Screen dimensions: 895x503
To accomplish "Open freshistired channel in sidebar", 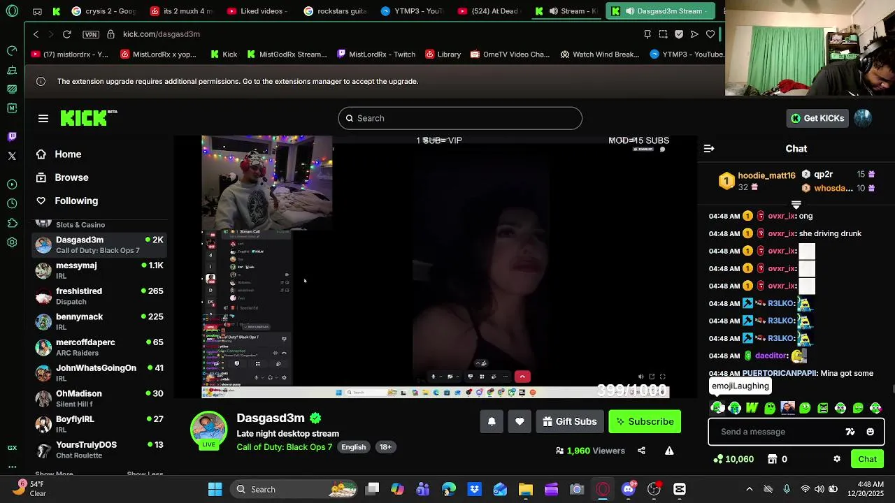I will coord(101,296).
